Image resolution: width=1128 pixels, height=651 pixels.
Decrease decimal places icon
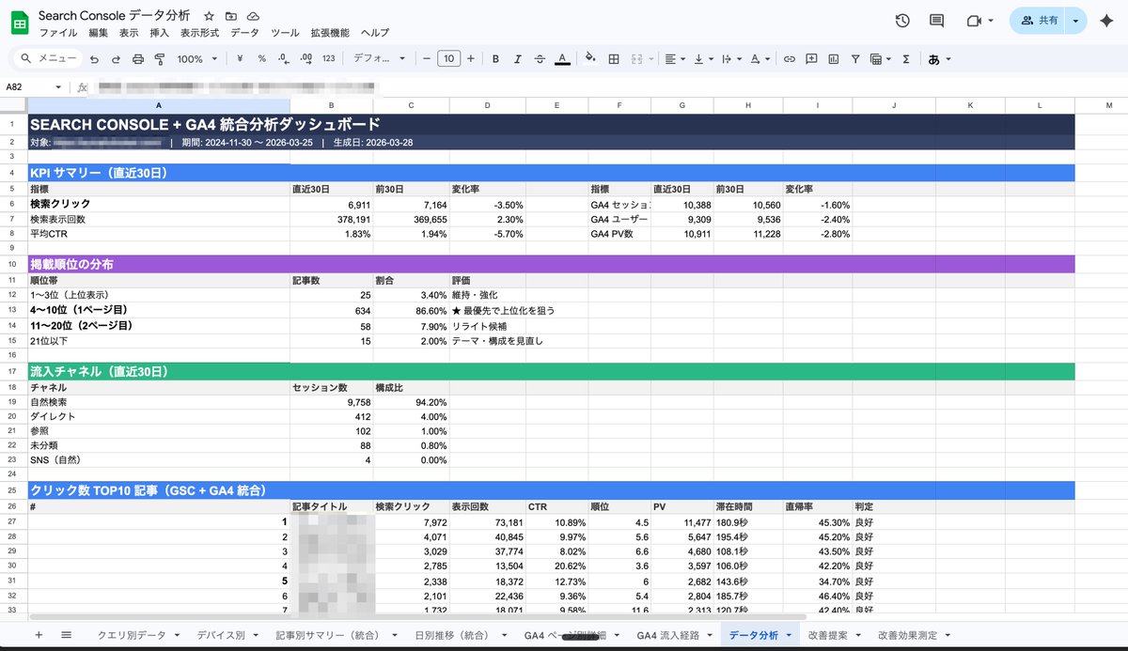click(x=283, y=58)
